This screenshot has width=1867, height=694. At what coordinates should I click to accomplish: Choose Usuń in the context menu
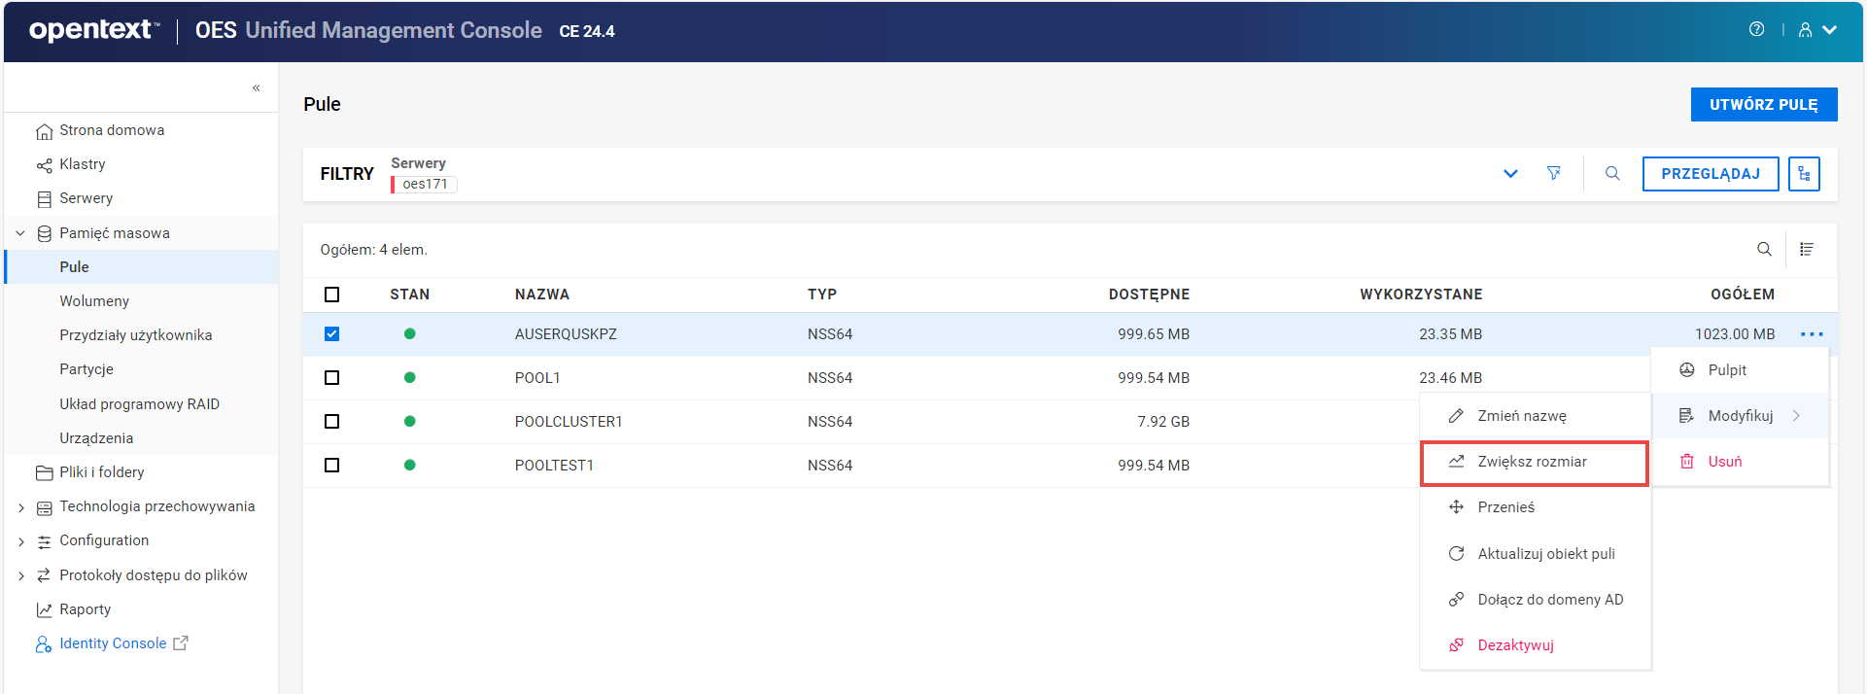click(1724, 462)
